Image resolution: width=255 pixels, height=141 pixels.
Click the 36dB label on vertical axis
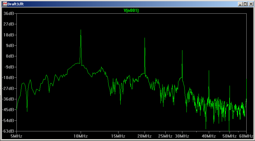coord(8,13)
